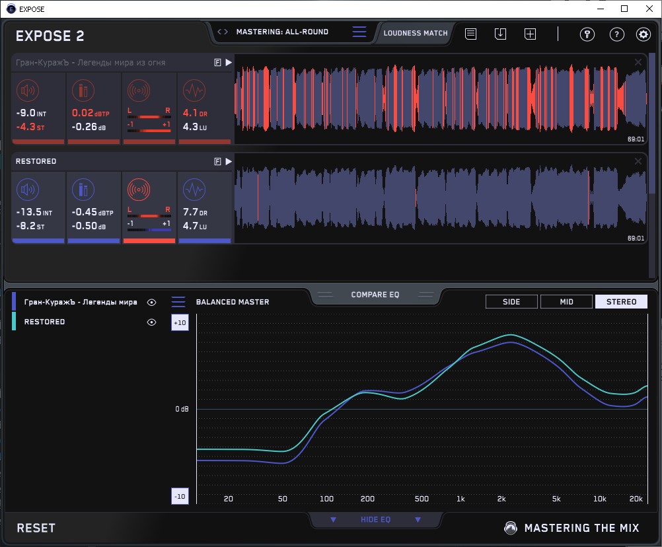Play the RESTORED track
This screenshot has width=662, height=547.
point(229,161)
